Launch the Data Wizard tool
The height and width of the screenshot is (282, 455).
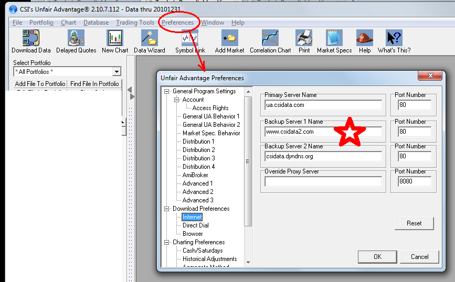[150, 38]
